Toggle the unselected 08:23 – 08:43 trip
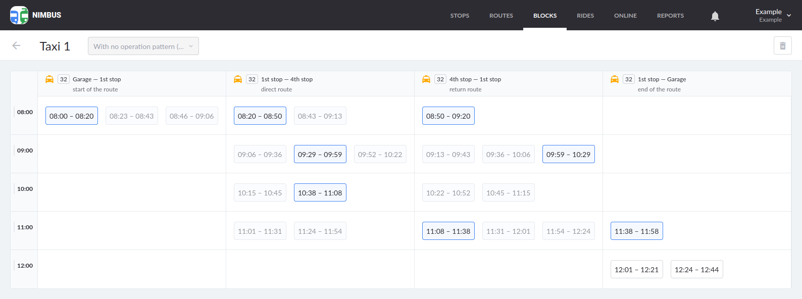Viewport: 802px width, 299px height. click(131, 116)
